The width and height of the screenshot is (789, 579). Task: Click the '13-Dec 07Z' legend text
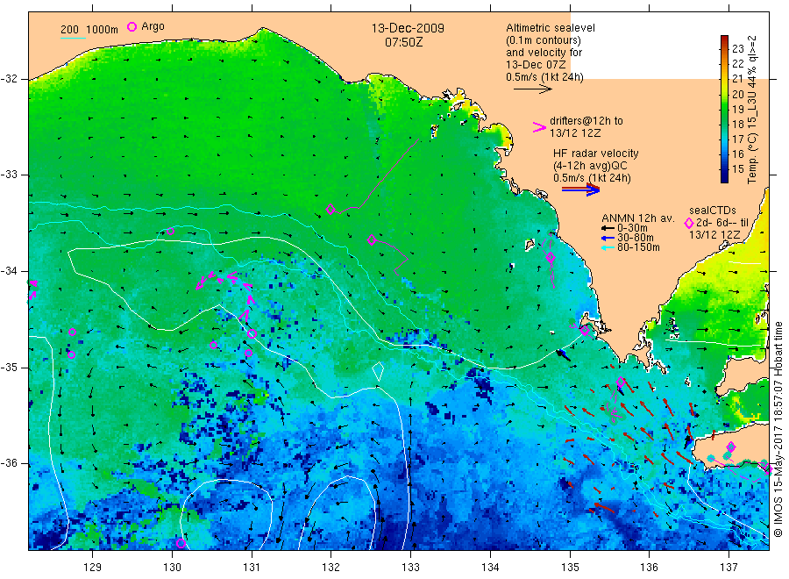tap(536, 65)
